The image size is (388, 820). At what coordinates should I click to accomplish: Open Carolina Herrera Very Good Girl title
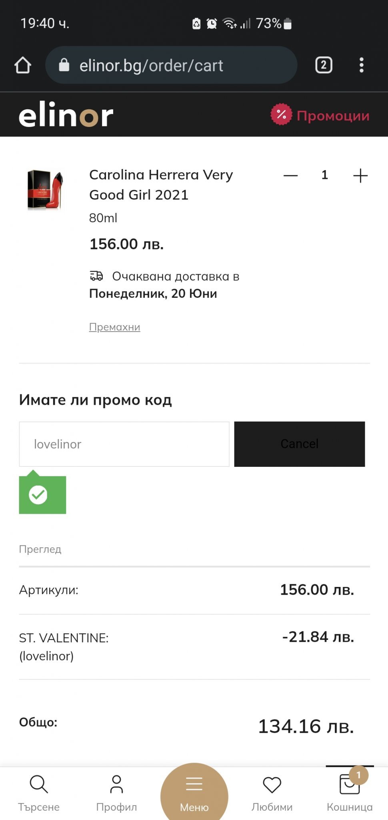pos(161,185)
